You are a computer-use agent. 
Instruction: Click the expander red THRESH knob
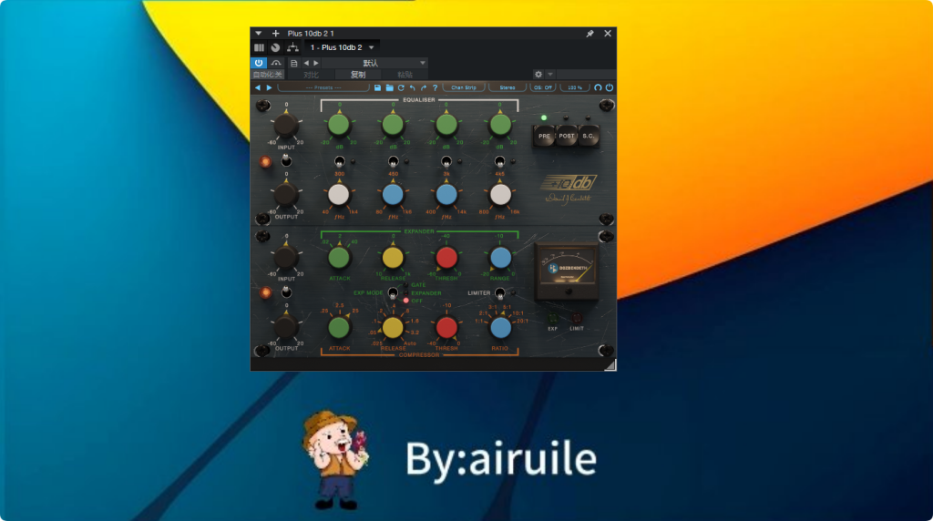click(x=446, y=258)
